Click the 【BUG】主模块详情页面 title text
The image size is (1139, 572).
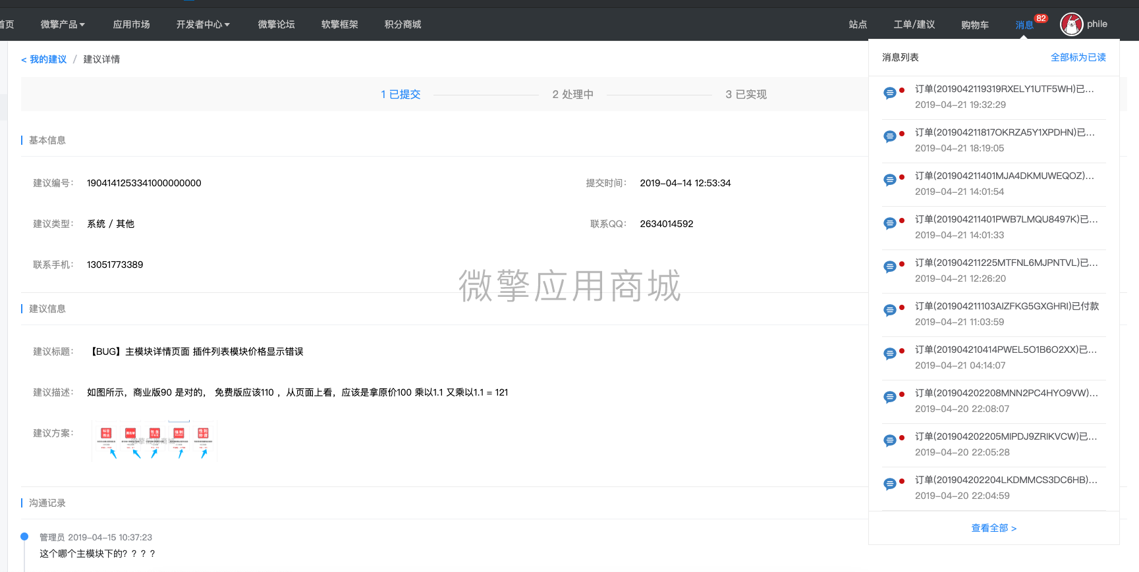[195, 351]
